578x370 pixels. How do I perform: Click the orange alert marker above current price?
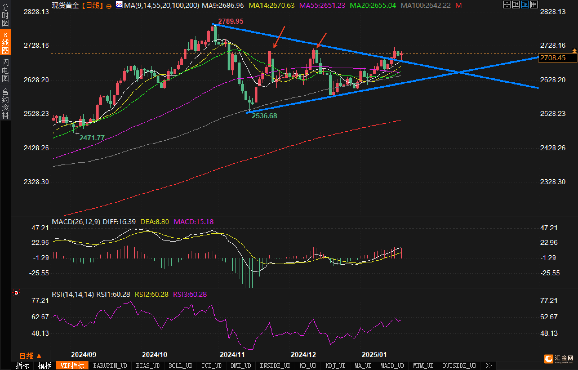tap(574, 51)
